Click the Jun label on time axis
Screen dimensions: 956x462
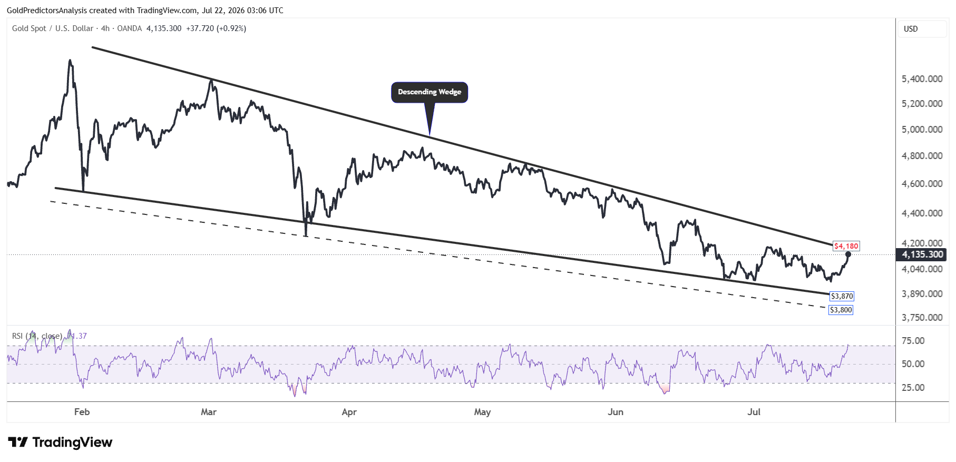[x=616, y=412]
